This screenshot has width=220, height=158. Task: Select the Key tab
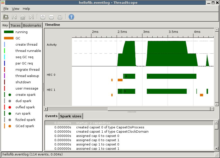(x=5, y=25)
